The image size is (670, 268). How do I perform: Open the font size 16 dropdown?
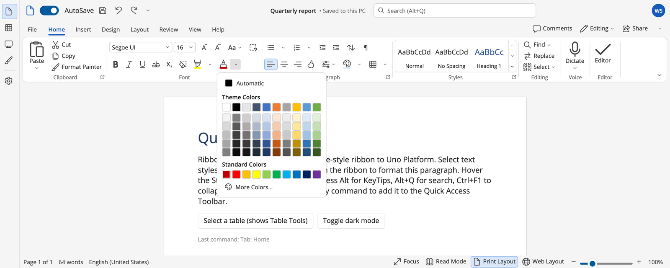[x=185, y=47]
